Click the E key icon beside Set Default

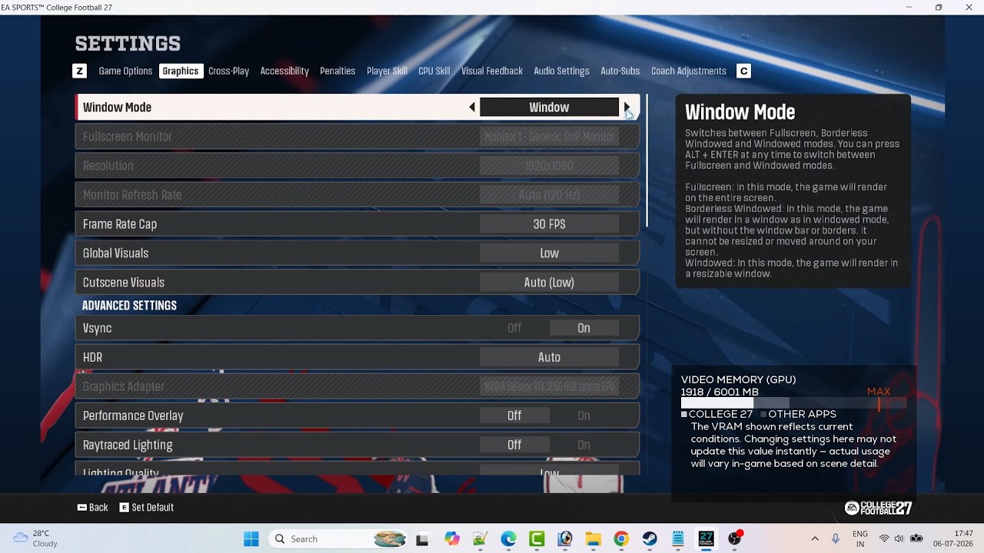tap(125, 508)
